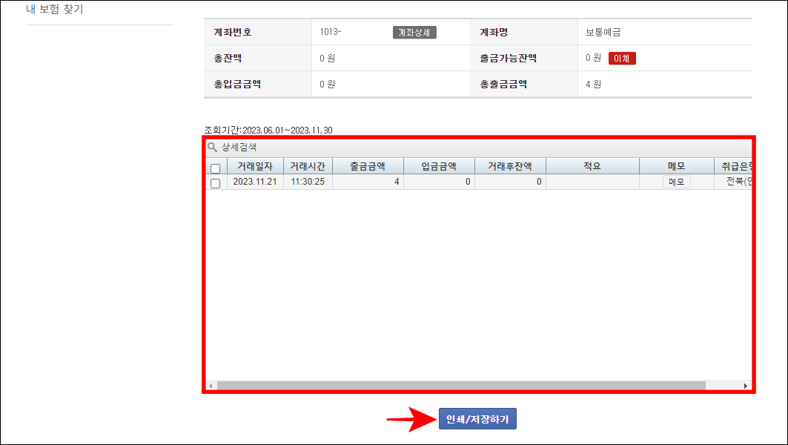This screenshot has height=445, width=788.
Task: Click the 메모 column header
Action: point(675,165)
